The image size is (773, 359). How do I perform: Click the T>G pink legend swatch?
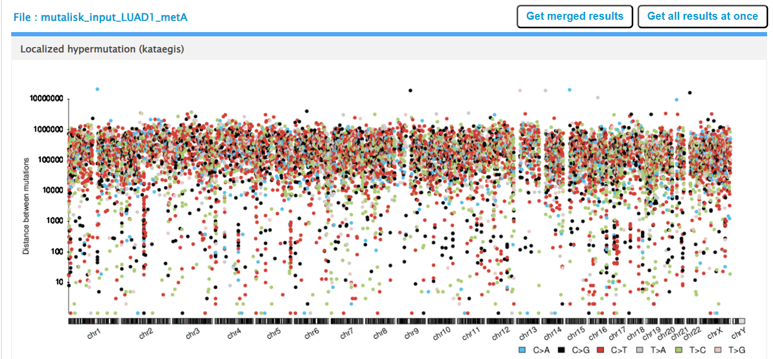pos(718,350)
